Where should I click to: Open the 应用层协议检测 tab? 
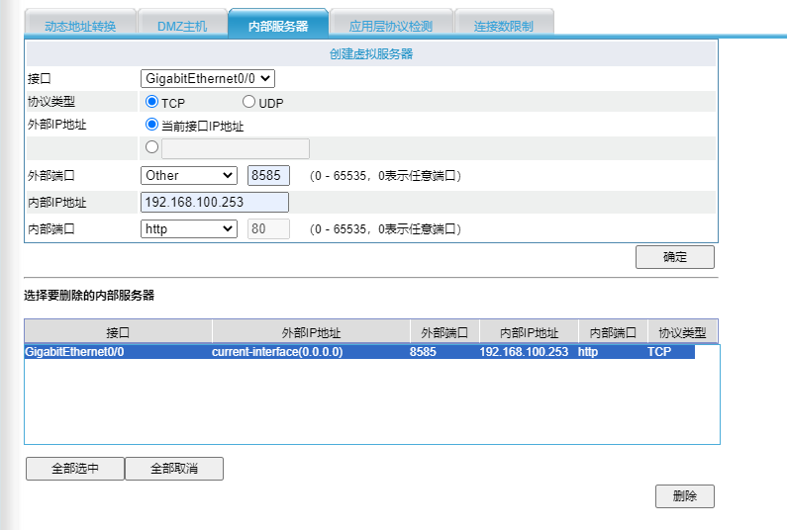391,24
